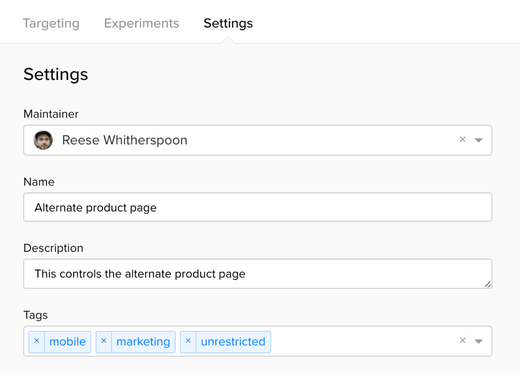Click into the Description text area
The image size is (520, 373).
(x=258, y=274)
